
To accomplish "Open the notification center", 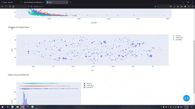I will [192, 107].
